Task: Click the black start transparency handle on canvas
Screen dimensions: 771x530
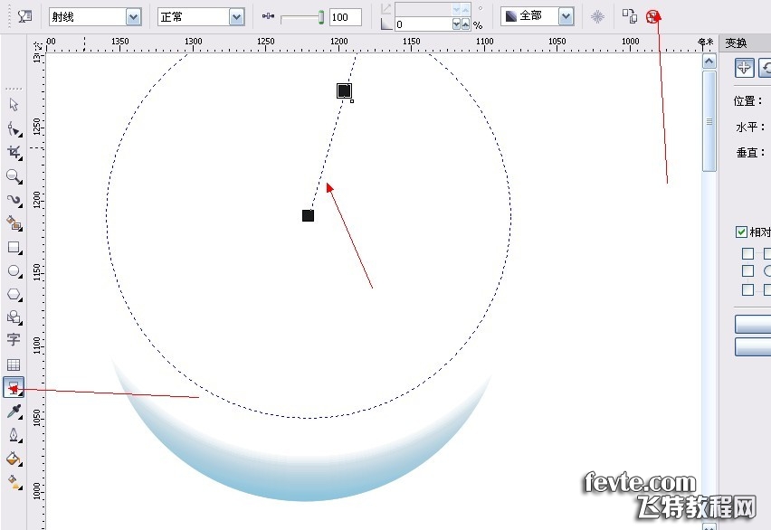Action: (308, 215)
